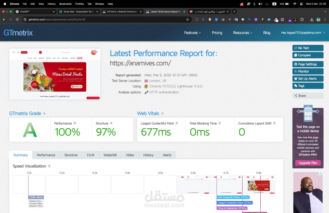Open the Performance report tab
Viewport: 329px width, 213px height.
(x=46, y=155)
